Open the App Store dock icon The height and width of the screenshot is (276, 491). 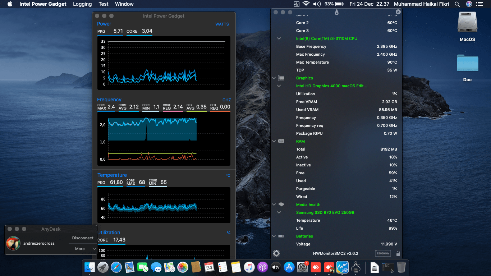click(289, 267)
